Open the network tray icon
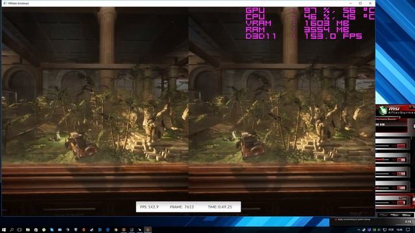This screenshot has width=415, height=233. click(385, 230)
